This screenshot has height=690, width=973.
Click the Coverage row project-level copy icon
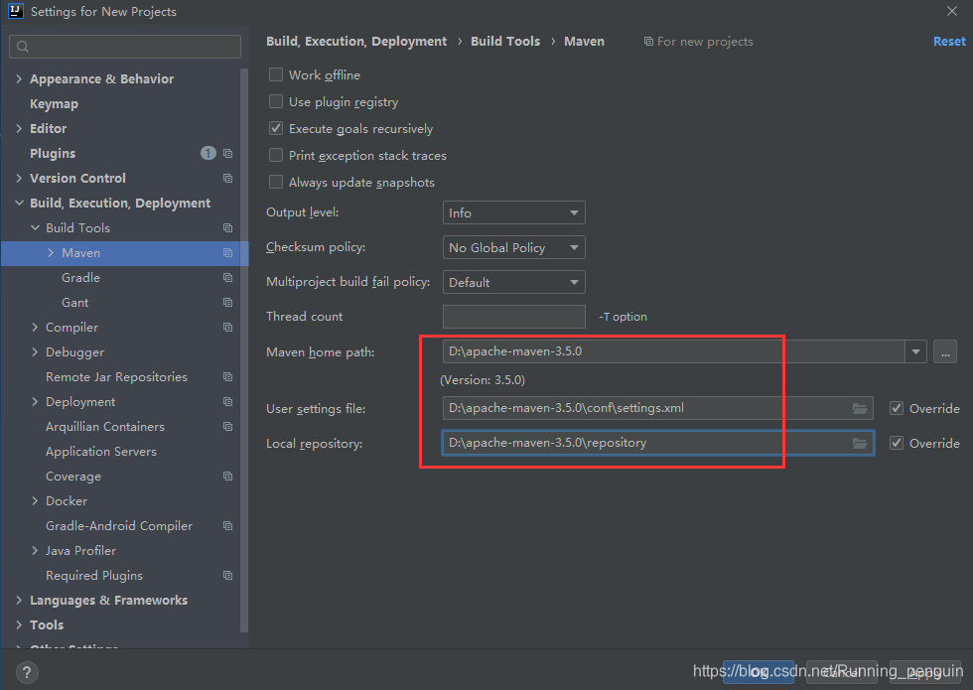[x=227, y=476]
